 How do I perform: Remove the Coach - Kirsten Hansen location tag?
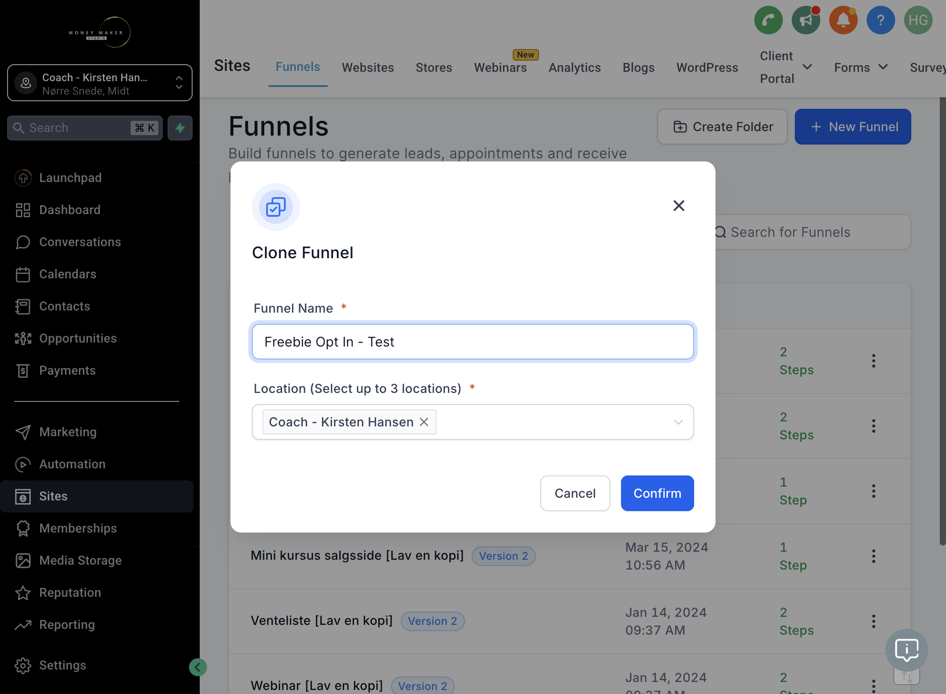click(424, 422)
